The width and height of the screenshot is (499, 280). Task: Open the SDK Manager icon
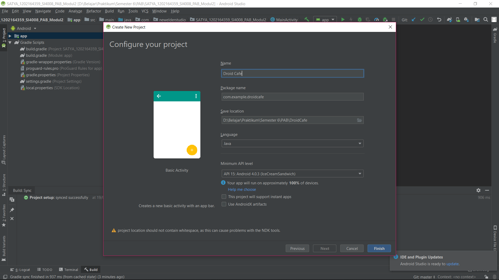tap(467, 19)
